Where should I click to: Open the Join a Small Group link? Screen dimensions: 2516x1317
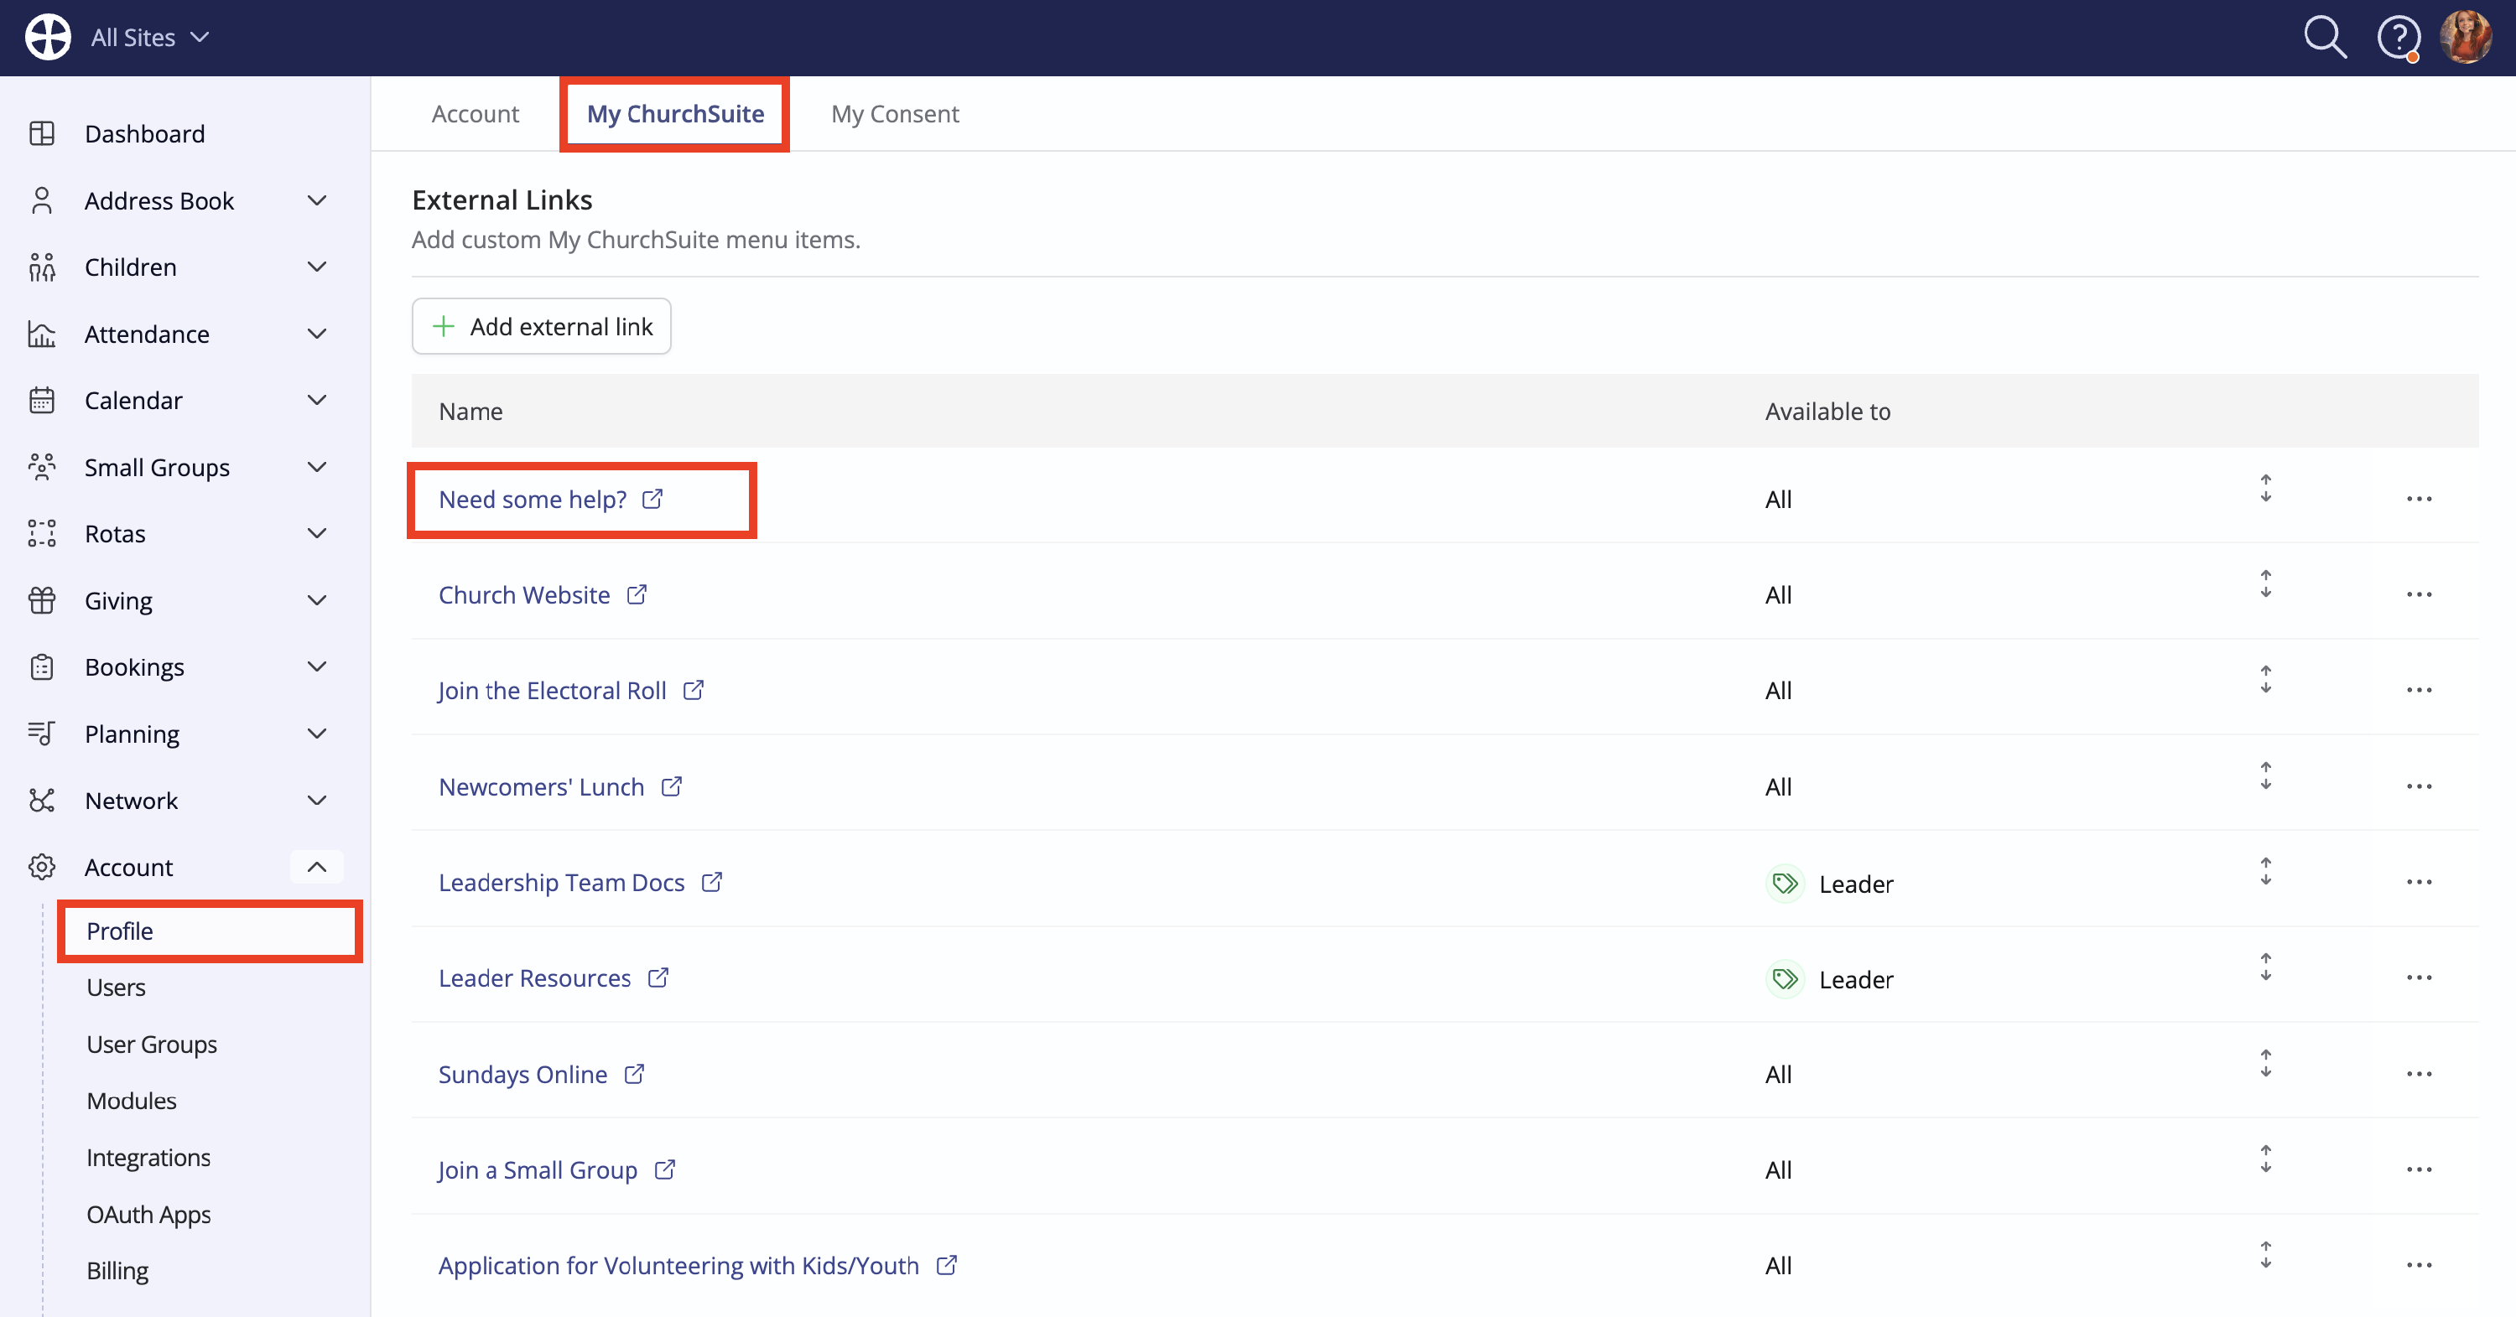557,1169
